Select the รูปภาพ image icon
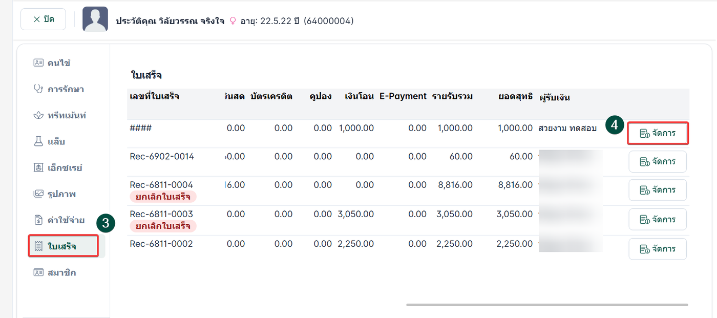This screenshot has height=318, width=717. click(38, 194)
